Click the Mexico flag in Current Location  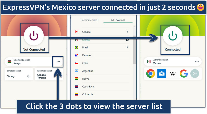tap(149, 61)
